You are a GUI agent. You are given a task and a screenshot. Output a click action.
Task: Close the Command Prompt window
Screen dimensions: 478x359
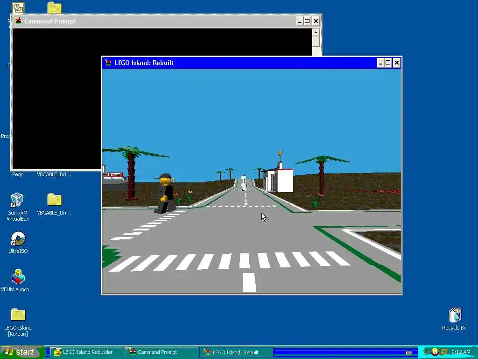[x=316, y=21]
